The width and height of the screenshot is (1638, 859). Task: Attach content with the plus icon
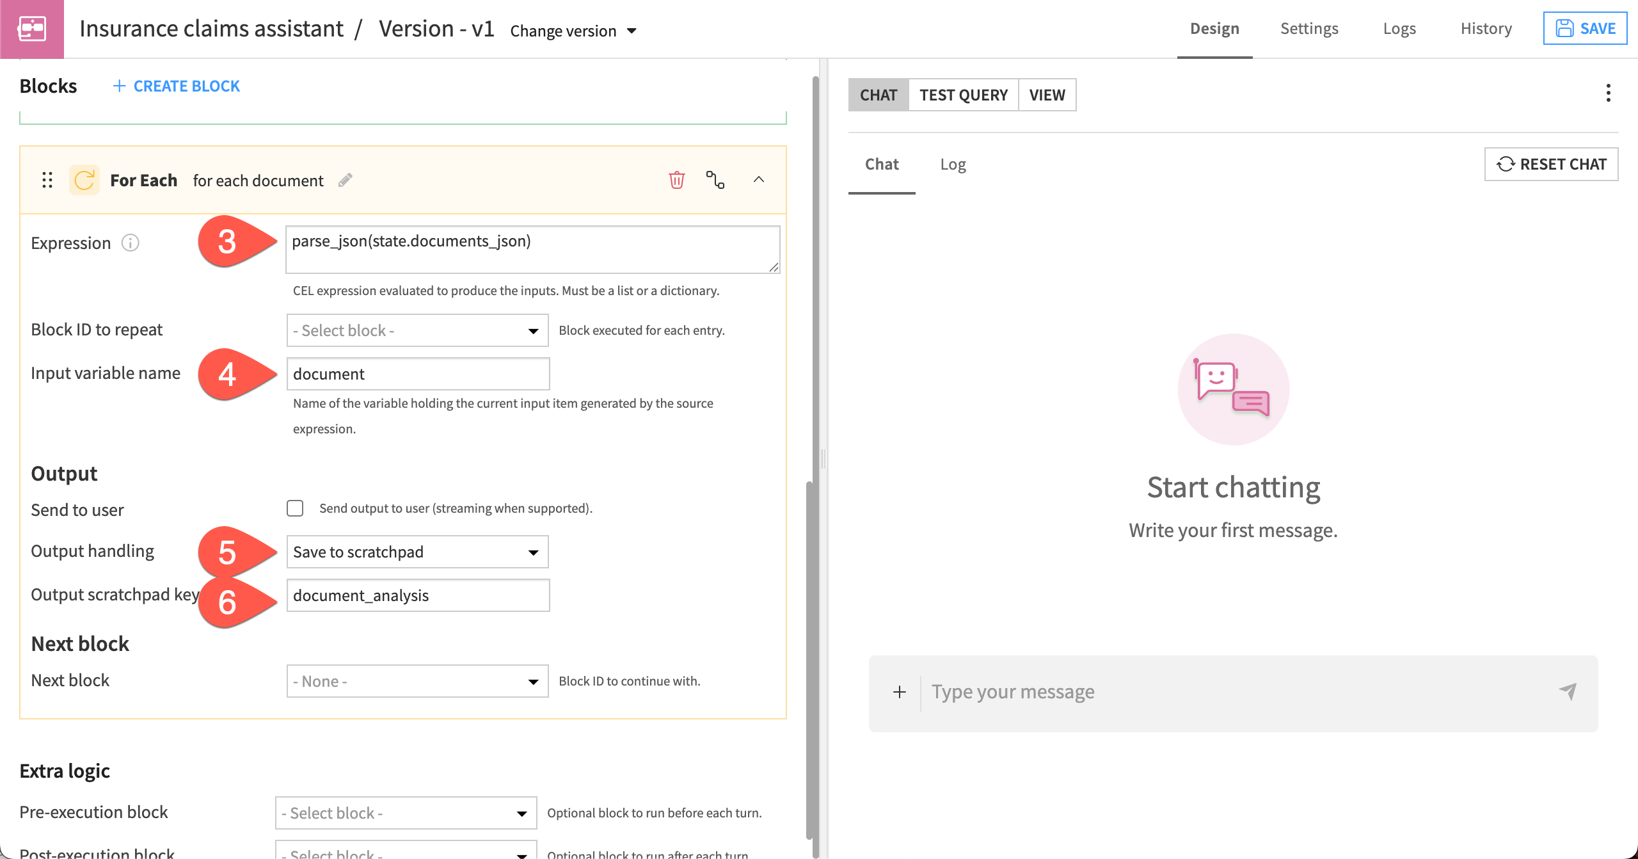coord(900,691)
